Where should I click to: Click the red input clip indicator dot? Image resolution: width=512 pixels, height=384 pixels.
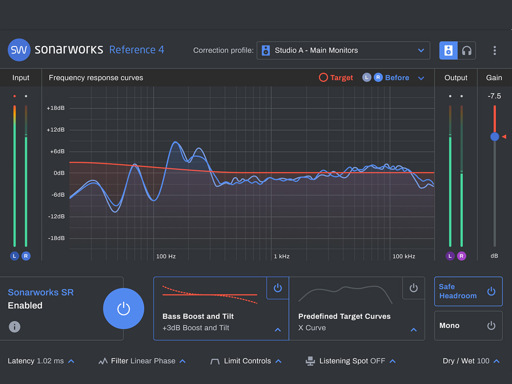click(15, 96)
